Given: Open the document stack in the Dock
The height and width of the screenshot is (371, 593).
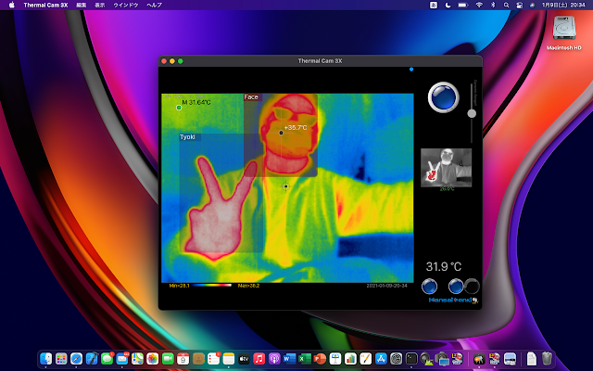Looking at the screenshot, I should pos(531,358).
